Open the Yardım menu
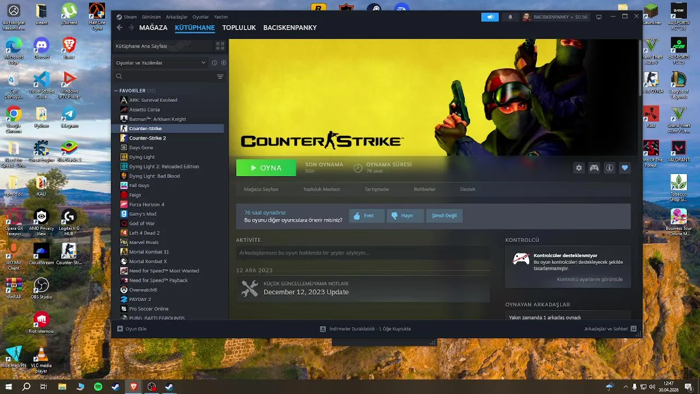 pyautogui.click(x=220, y=17)
